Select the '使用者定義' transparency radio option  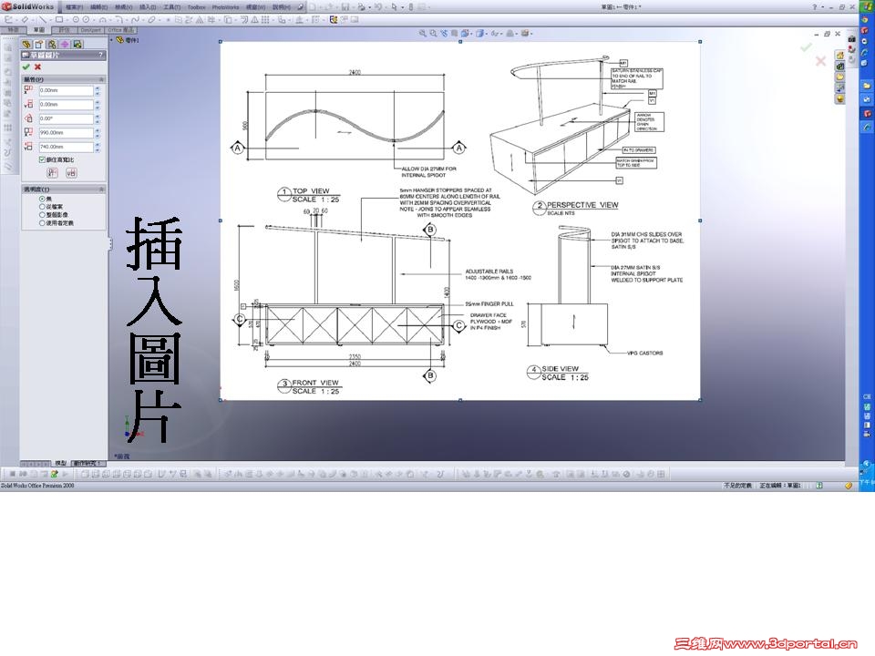(x=42, y=222)
